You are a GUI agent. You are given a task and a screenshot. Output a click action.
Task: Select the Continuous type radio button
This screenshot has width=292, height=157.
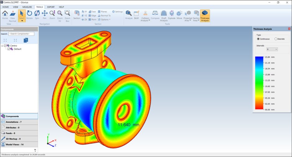[258, 39]
